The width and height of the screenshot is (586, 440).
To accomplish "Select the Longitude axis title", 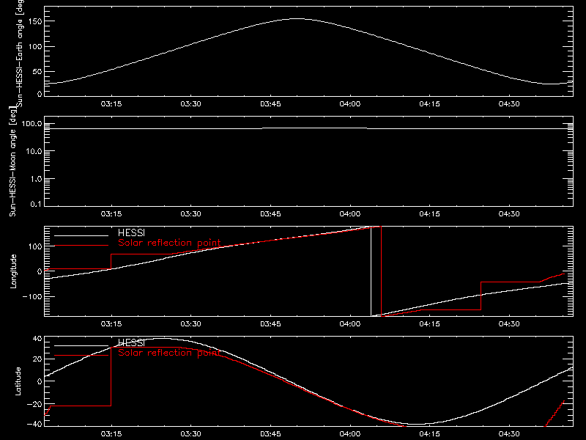I will [13, 271].
